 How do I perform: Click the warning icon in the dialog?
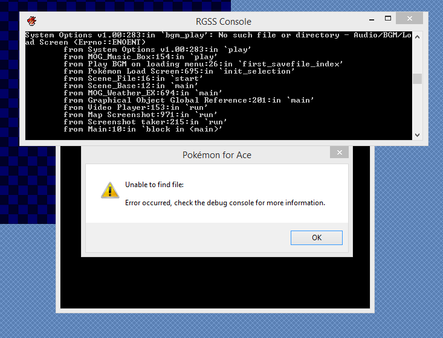point(110,190)
